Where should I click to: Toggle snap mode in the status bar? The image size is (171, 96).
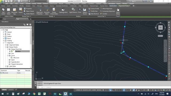click(x=106, y=90)
